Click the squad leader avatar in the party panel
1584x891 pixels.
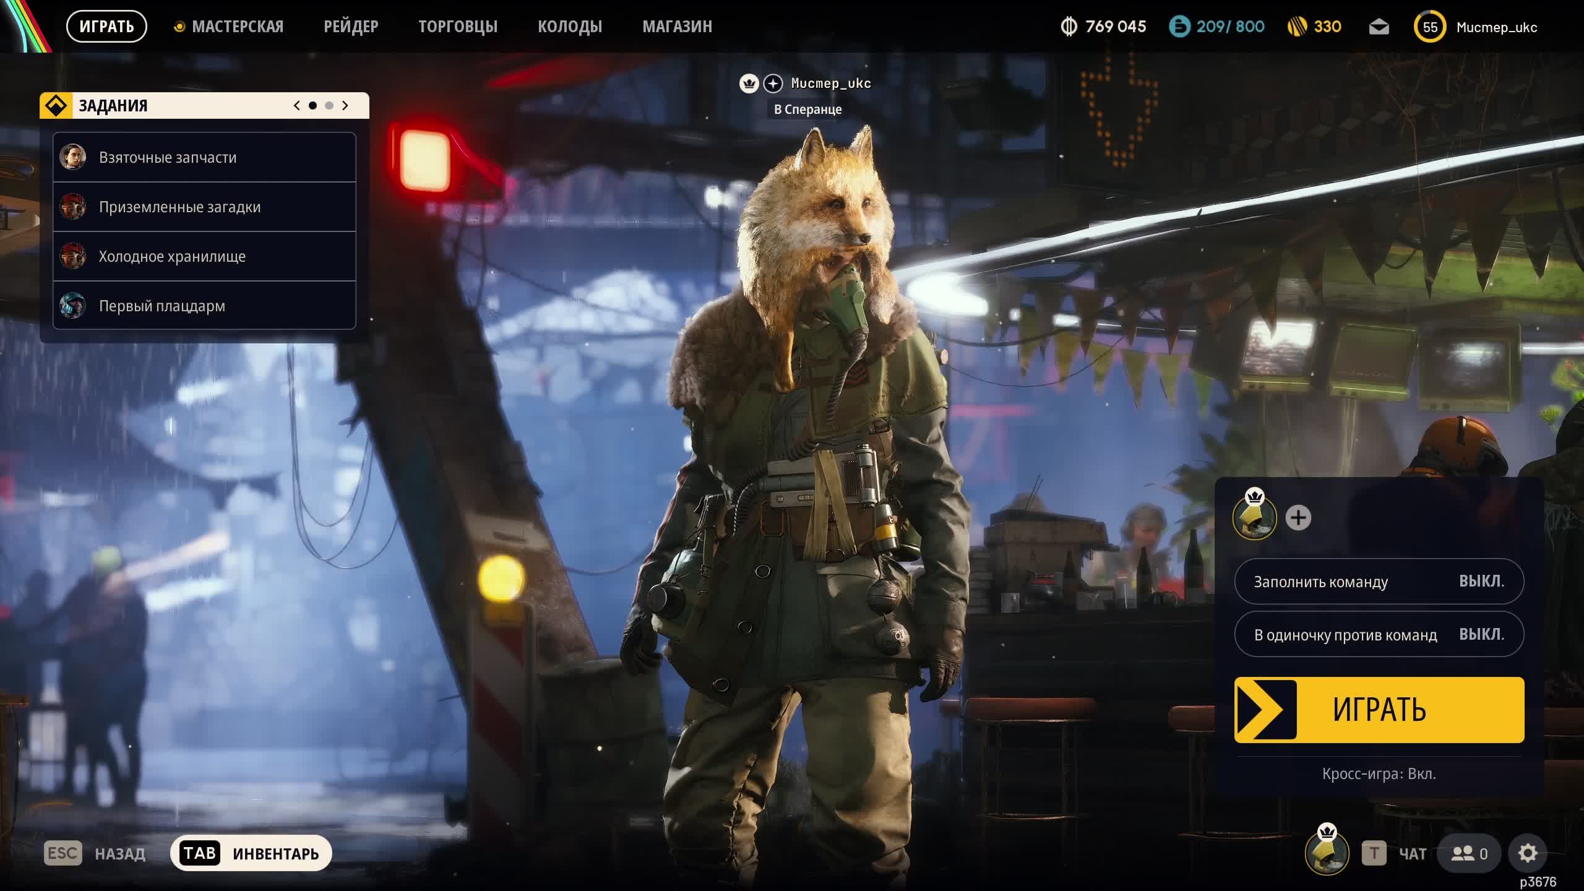tap(1254, 518)
